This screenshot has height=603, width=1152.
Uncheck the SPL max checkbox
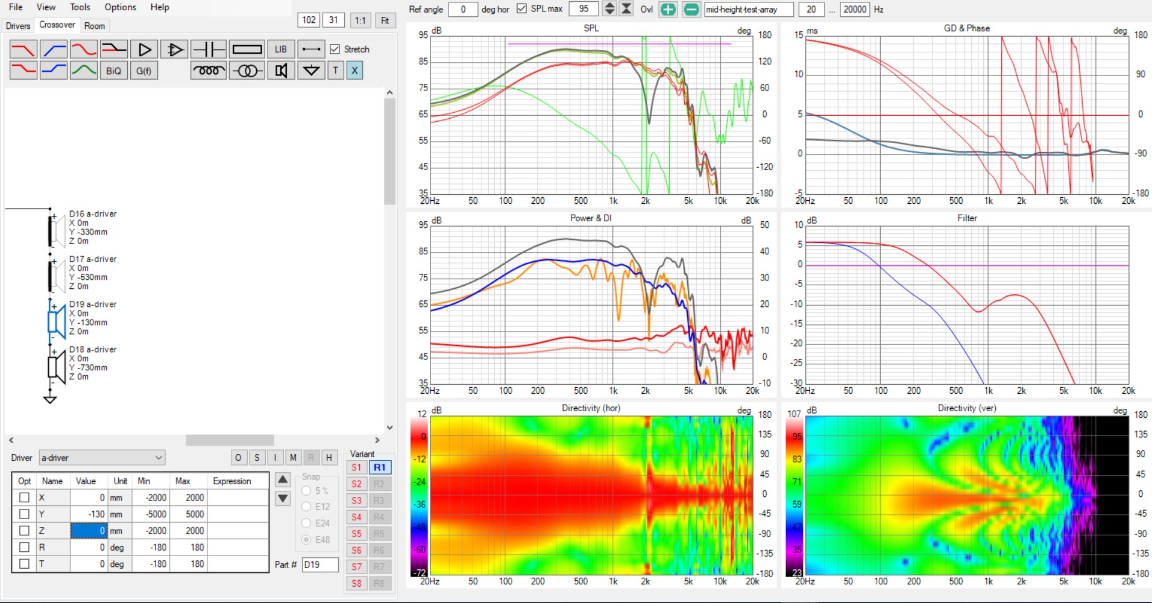coord(522,8)
